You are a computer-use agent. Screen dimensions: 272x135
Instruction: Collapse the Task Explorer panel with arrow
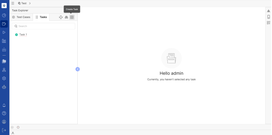click(x=78, y=69)
